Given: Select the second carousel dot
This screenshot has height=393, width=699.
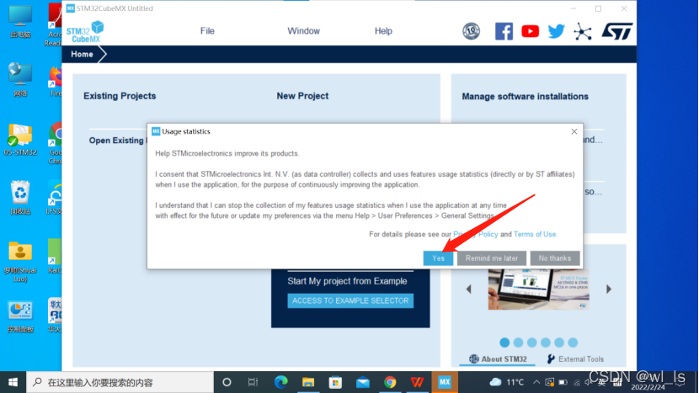Looking at the screenshot, I should [x=518, y=343].
